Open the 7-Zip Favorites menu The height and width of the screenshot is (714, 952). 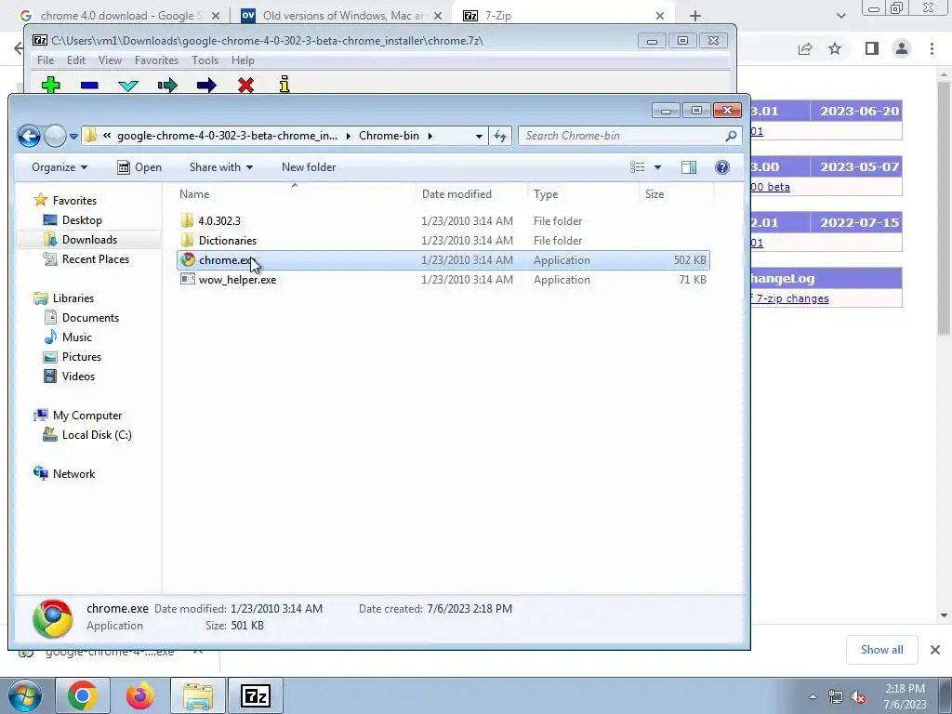click(156, 60)
